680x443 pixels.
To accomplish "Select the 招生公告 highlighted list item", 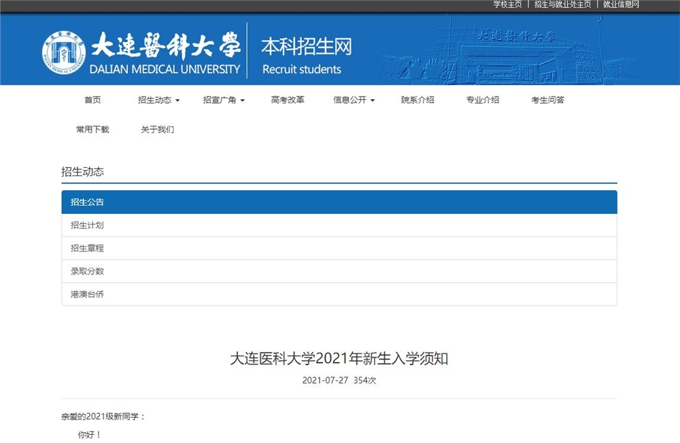I will tap(339, 202).
